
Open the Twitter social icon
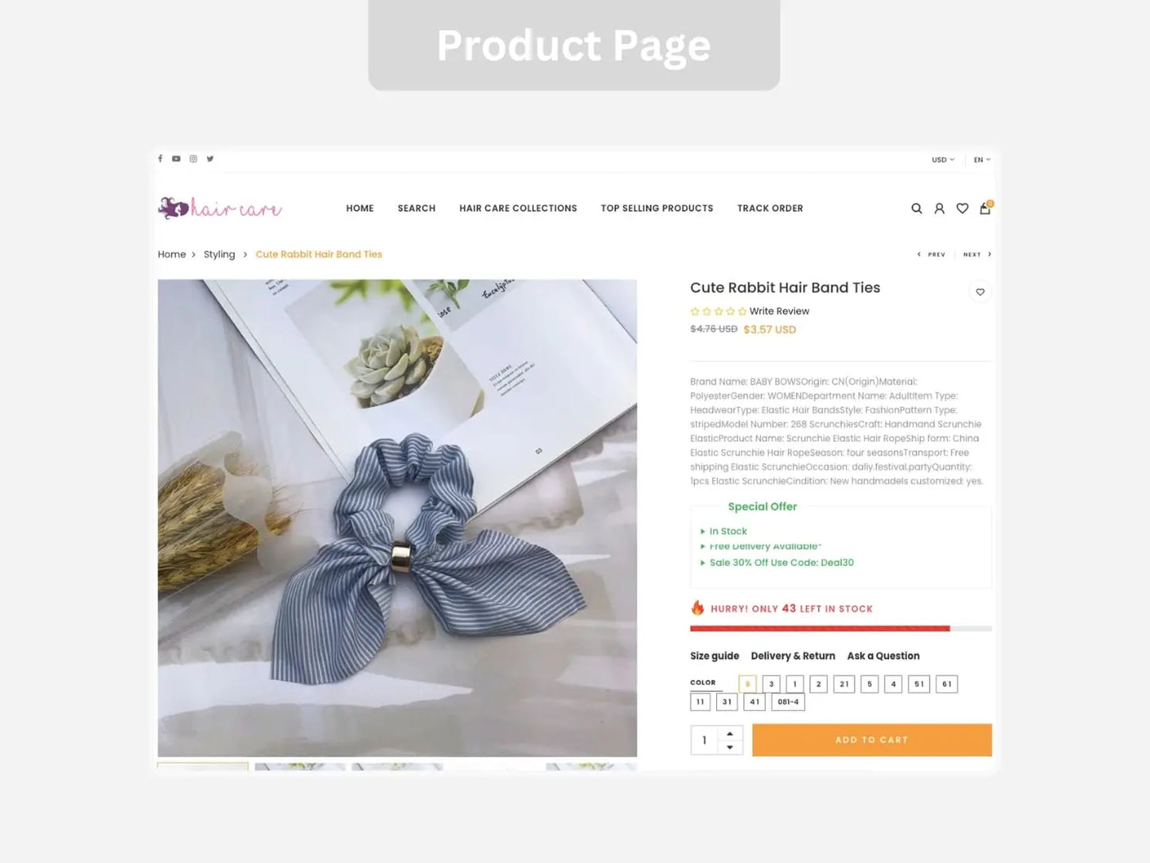[x=210, y=158]
